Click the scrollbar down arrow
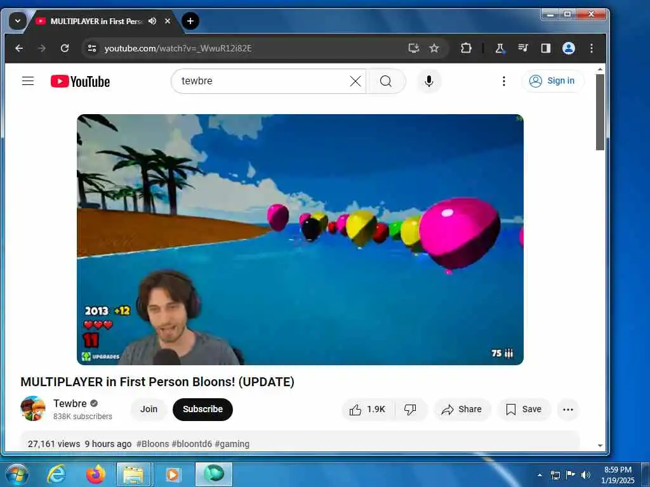This screenshot has height=487, width=650. (600, 446)
